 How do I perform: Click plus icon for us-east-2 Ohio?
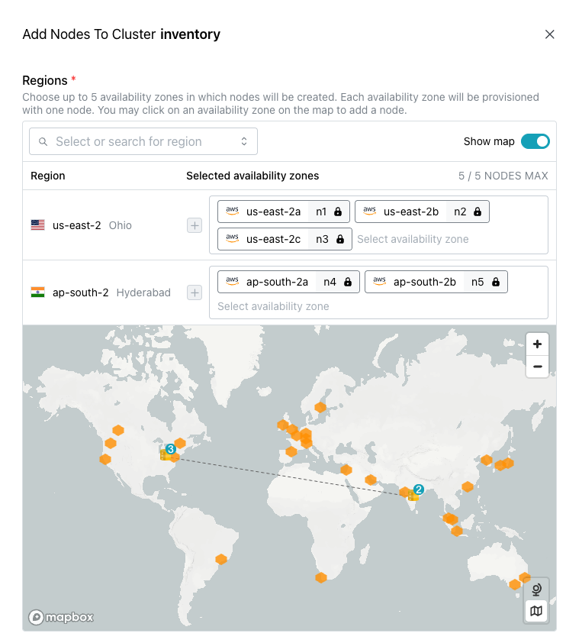pos(195,225)
